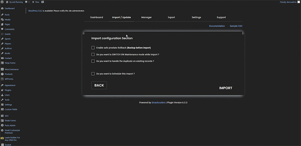Toggle Maintenance mode while import checkbox
301x146 pixels.
(93, 54)
